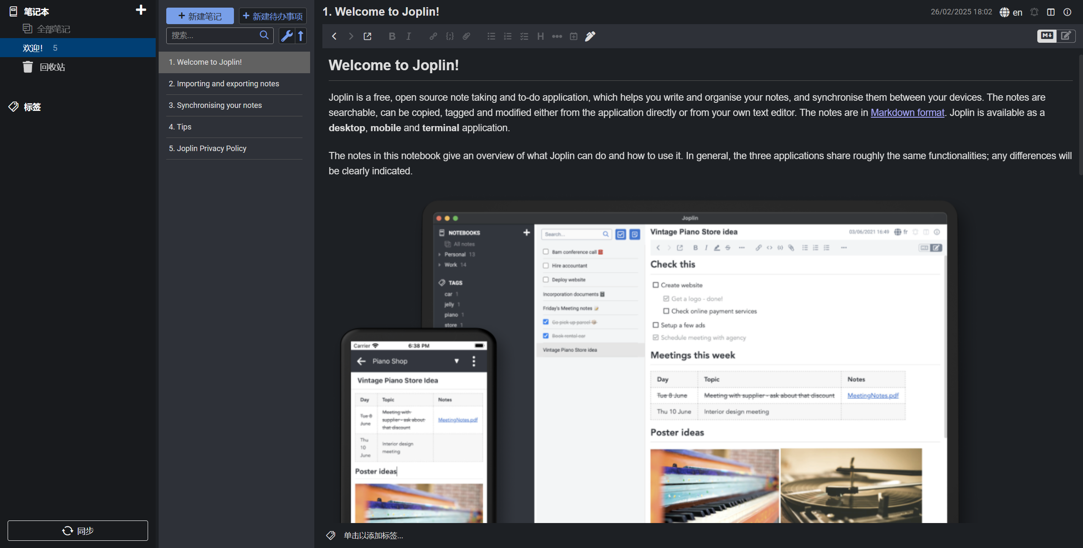
Task: Create a note with 新建笔记
Action: pos(200,16)
